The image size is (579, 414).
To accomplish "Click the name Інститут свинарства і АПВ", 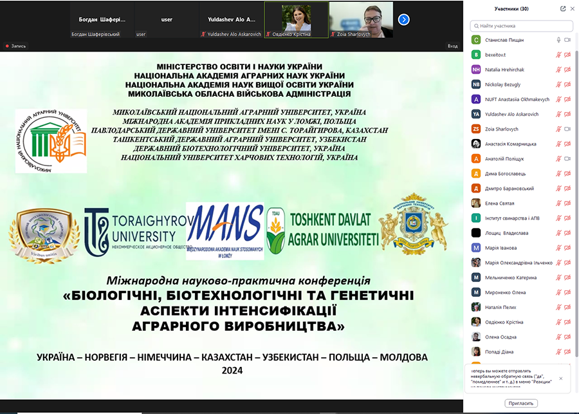I will point(512,218).
